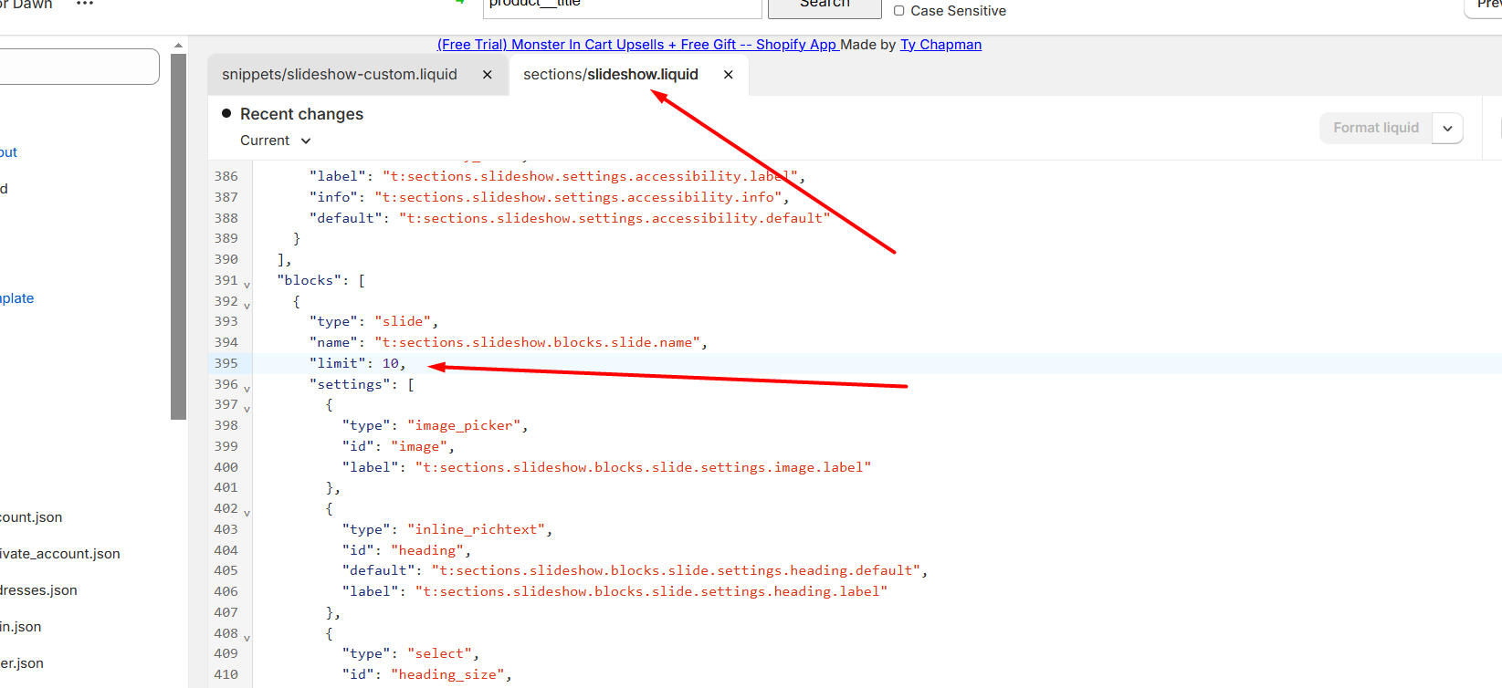Click line number 395 in gutter
This screenshot has width=1502, height=688.
coord(226,363)
